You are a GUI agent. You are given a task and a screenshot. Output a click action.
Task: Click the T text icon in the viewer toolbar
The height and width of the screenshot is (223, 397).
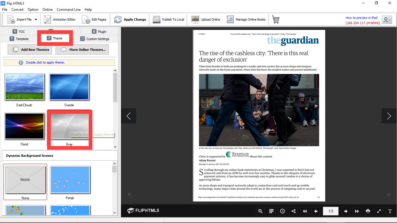(x=390, y=211)
